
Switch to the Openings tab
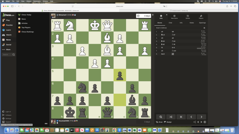(x=202, y=23)
